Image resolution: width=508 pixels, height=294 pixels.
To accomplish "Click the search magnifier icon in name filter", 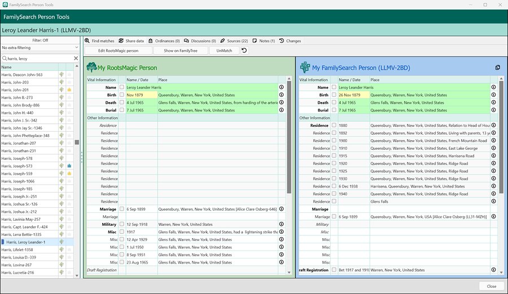I will coord(5,58).
